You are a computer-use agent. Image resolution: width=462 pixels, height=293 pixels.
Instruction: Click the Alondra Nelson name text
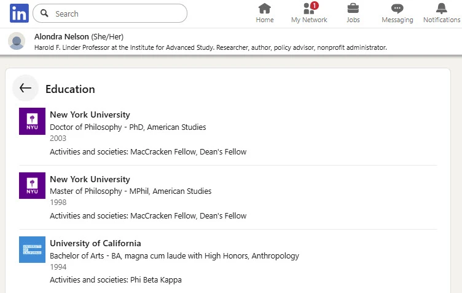click(x=61, y=36)
